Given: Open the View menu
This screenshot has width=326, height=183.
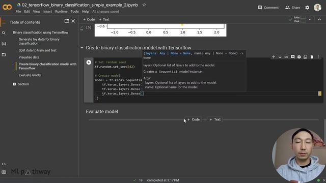Looking at the screenshot, I should (x=36, y=11).
